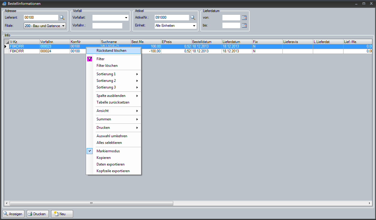Viewport: 376px width, 220px height.
Task: Click the pink Filter icon in context menu
Action: click(x=90, y=59)
